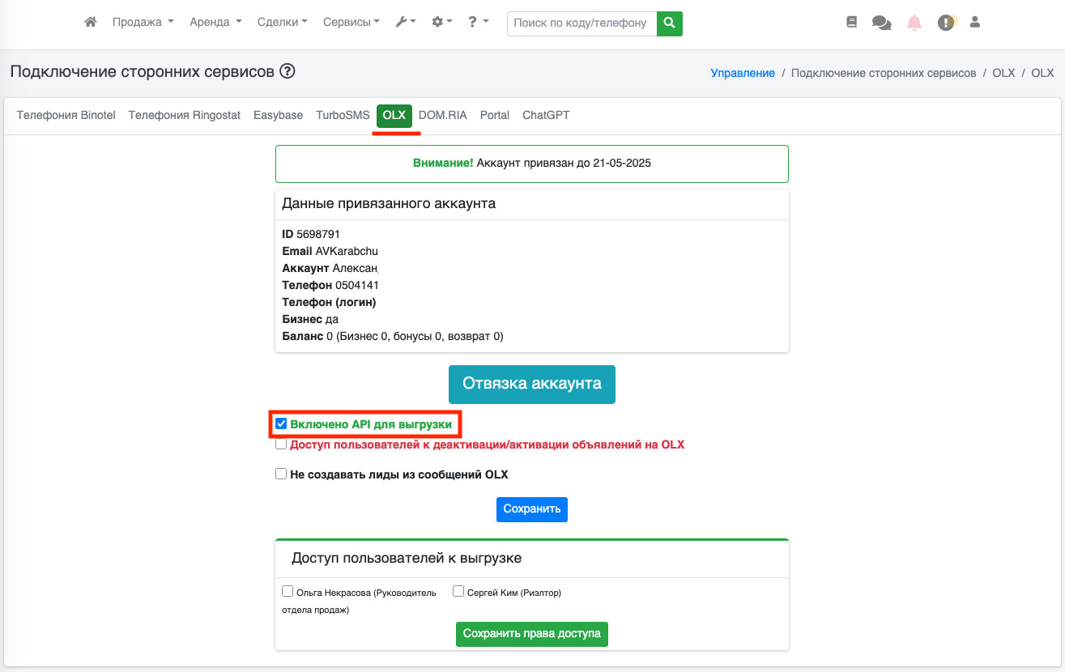This screenshot has height=672, width=1065.
Task: Open the wrench tools menu
Action: [x=406, y=23]
